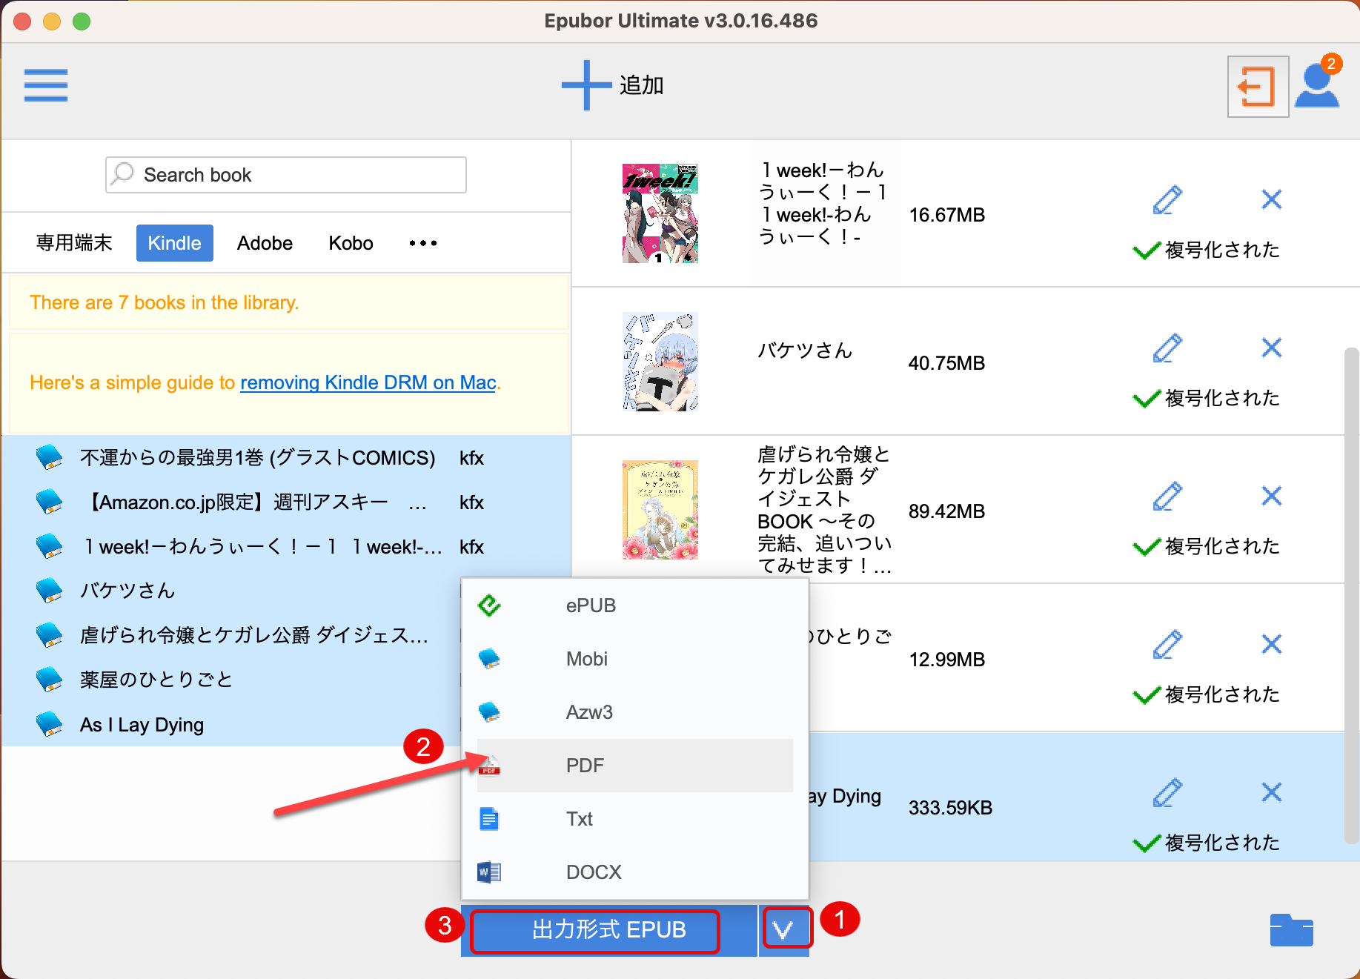
Task: Click the 40.75MB file size
Action: (946, 363)
